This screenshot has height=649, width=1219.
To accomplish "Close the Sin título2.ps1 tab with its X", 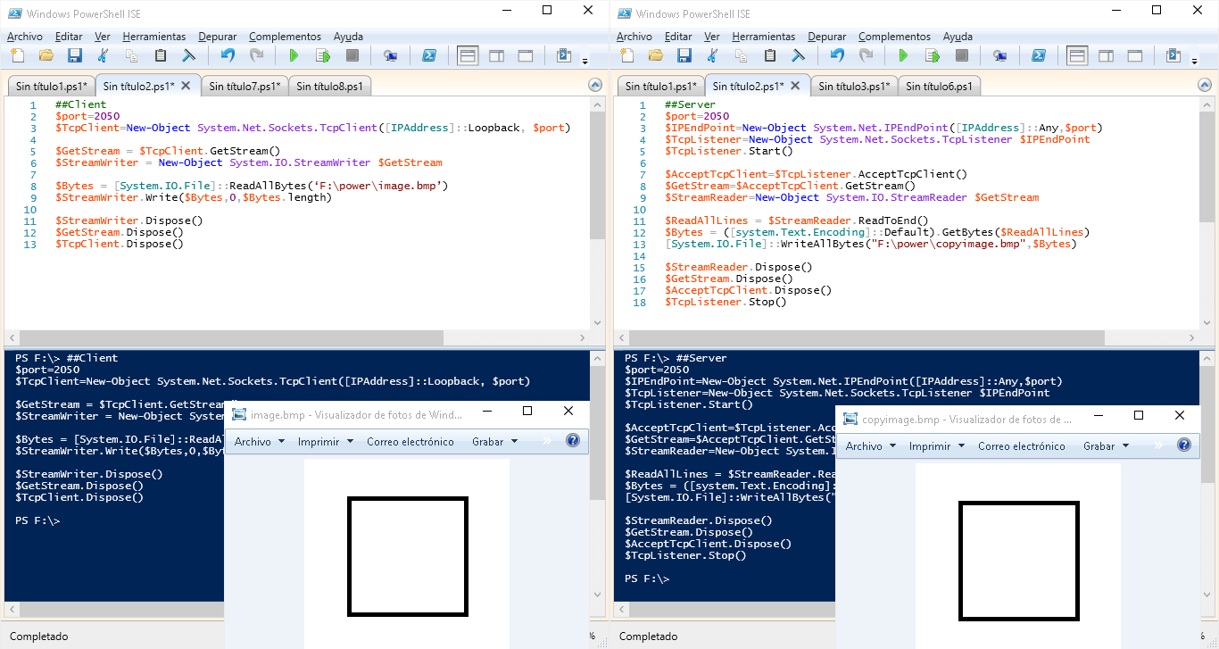I will [x=185, y=85].
